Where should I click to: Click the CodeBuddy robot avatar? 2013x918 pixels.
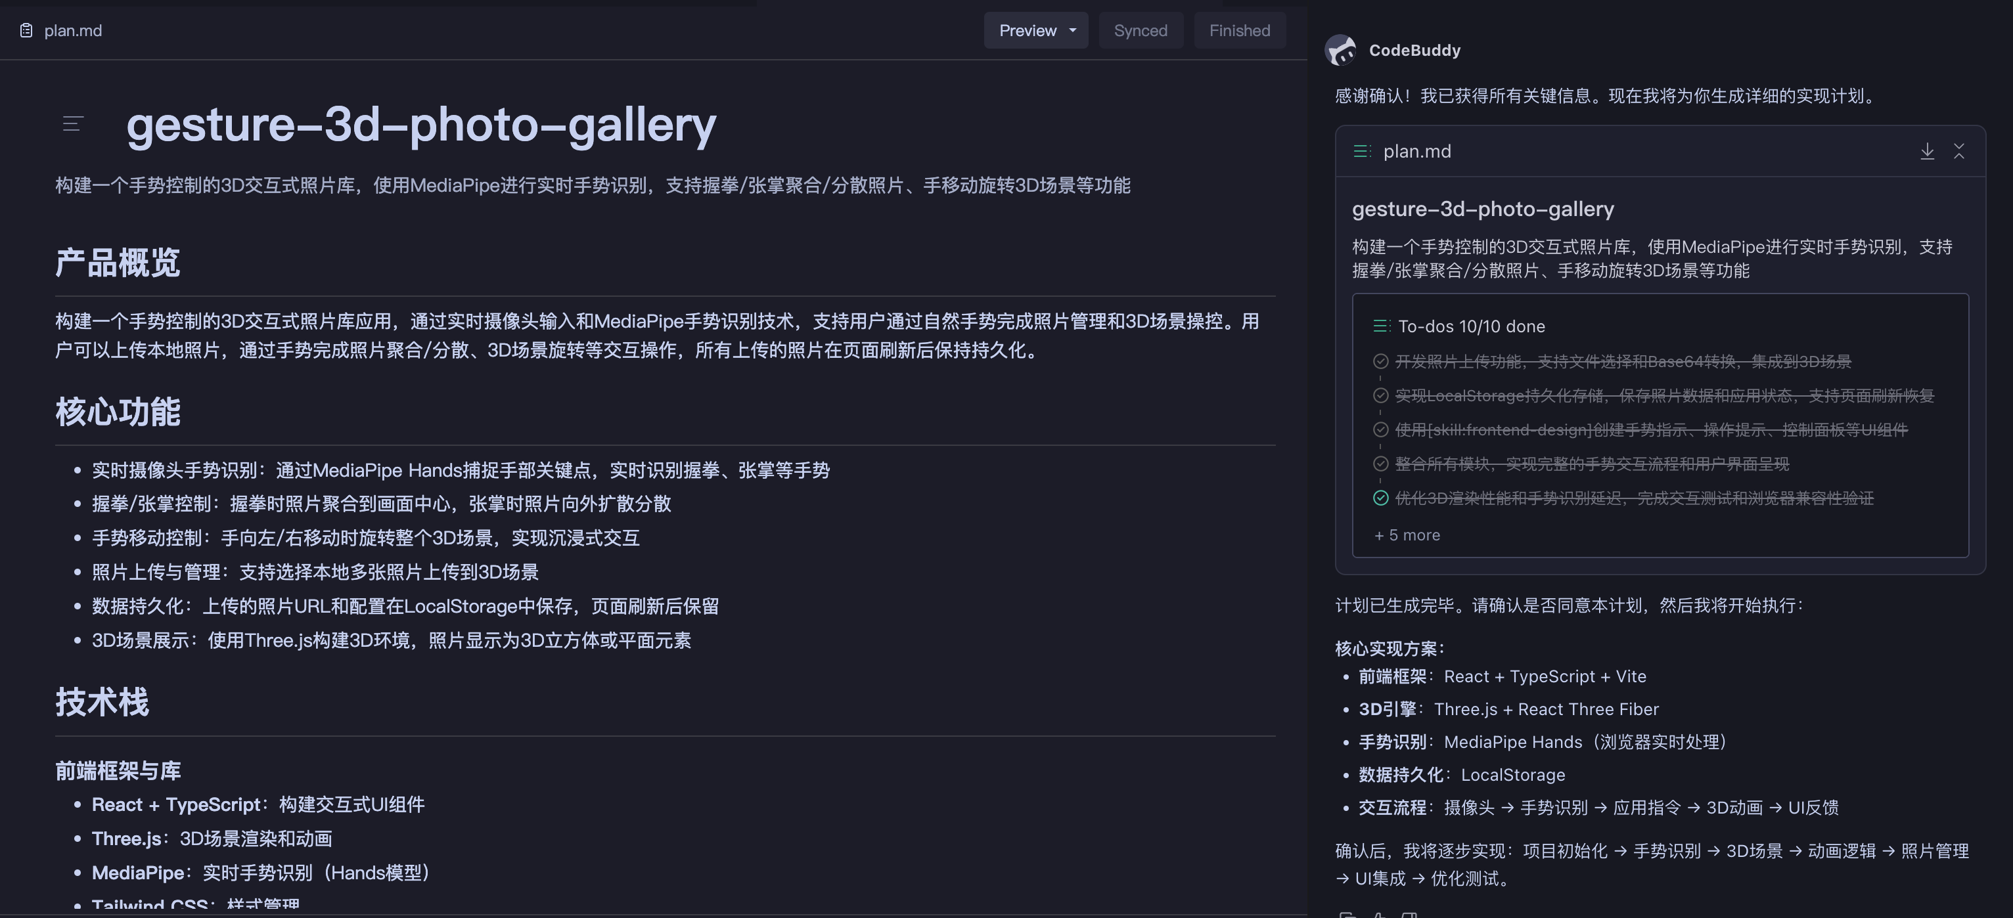1342,49
